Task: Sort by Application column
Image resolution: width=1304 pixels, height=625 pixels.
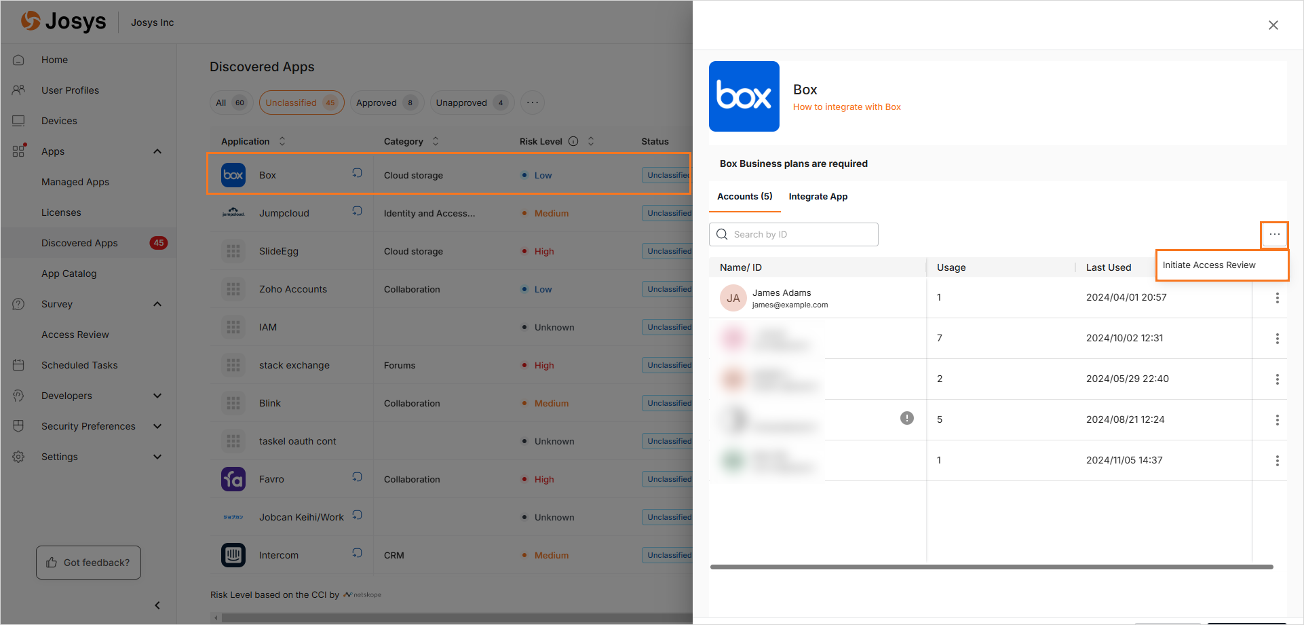Action: 282,141
